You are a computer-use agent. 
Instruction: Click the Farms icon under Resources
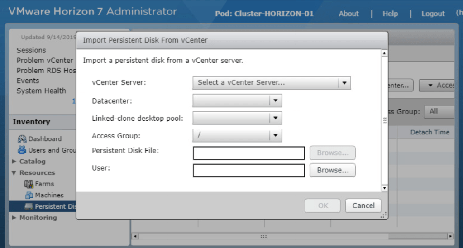[x=29, y=184]
